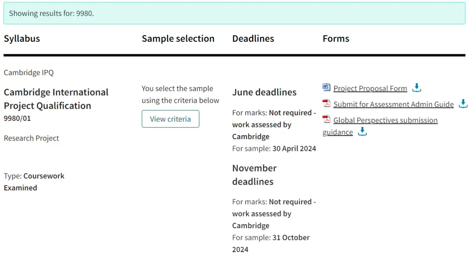This screenshot has width=469, height=256.
Task: Click the Deadlines column header
Action: coord(253,39)
